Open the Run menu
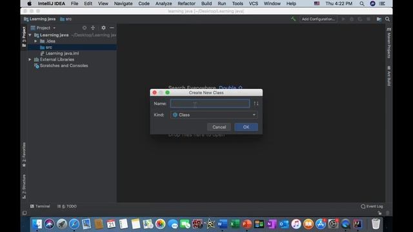The height and width of the screenshot is (232, 413). [222, 4]
